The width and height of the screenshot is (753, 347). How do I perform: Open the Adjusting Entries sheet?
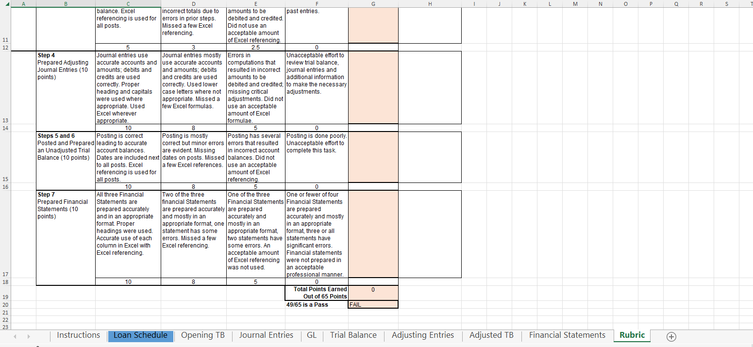(x=424, y=335)
